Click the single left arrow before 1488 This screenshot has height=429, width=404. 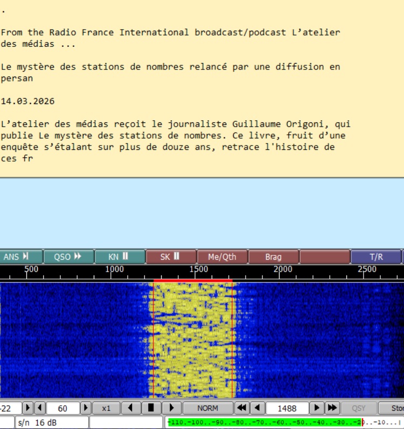[x=257, y=408]
